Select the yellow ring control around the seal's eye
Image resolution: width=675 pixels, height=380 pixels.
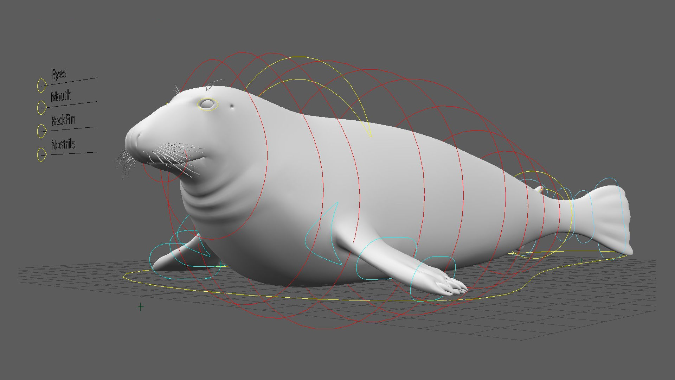(x=208, y=104)
